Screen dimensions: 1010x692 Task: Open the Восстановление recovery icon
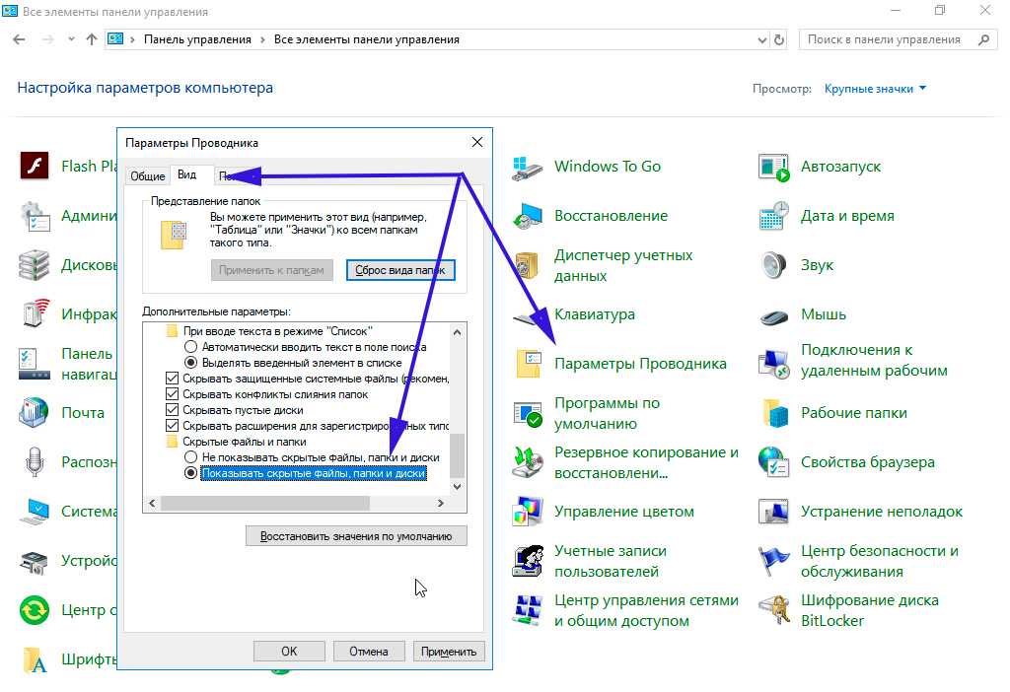pos(528,216)
